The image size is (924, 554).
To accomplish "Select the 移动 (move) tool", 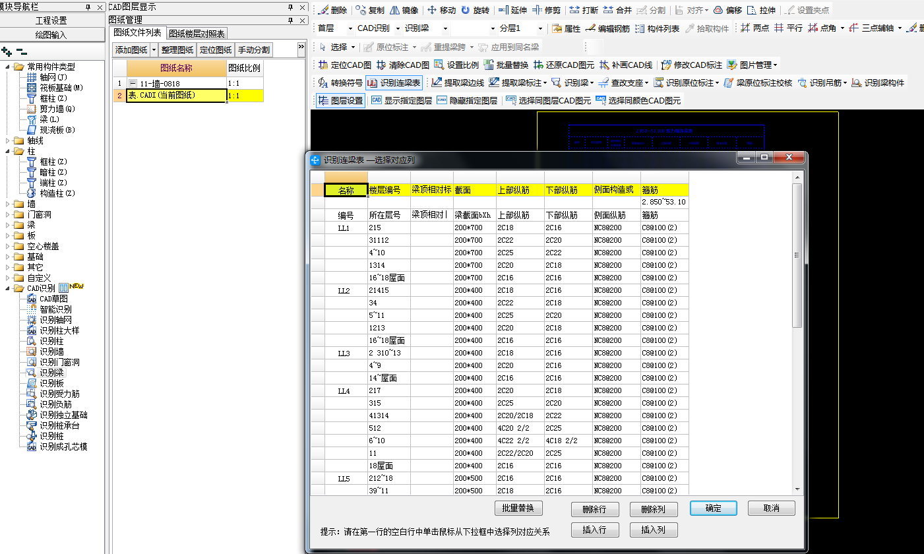I will point(441,11).
